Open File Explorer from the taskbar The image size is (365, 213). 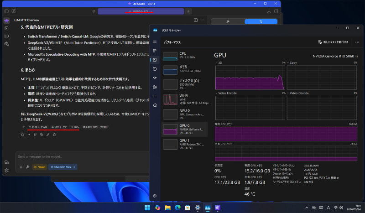tap(167, 208)
